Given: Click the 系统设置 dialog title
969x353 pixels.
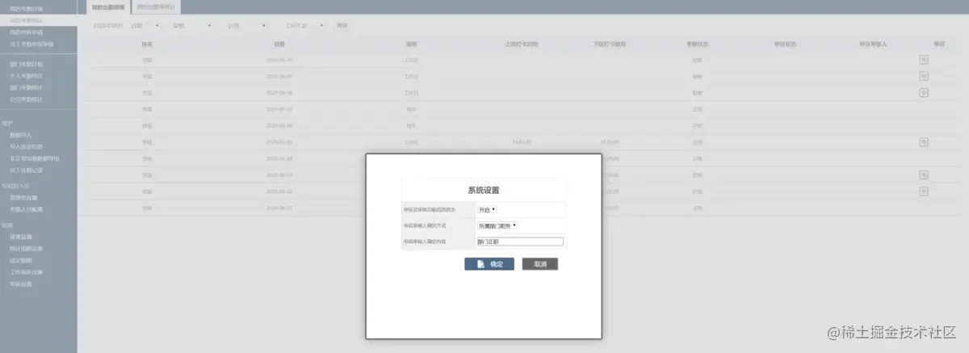Looking at the screenshot, I should tap(483, 191).
